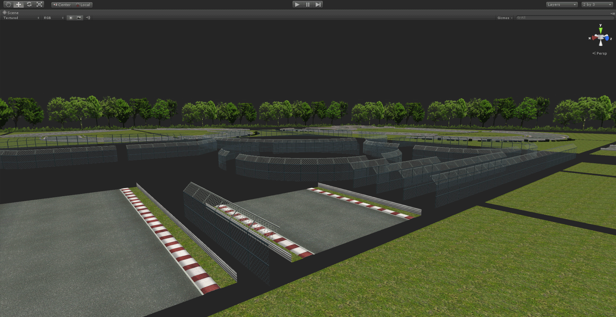Switch pivot mode using the Center button

tap(61, 5)
